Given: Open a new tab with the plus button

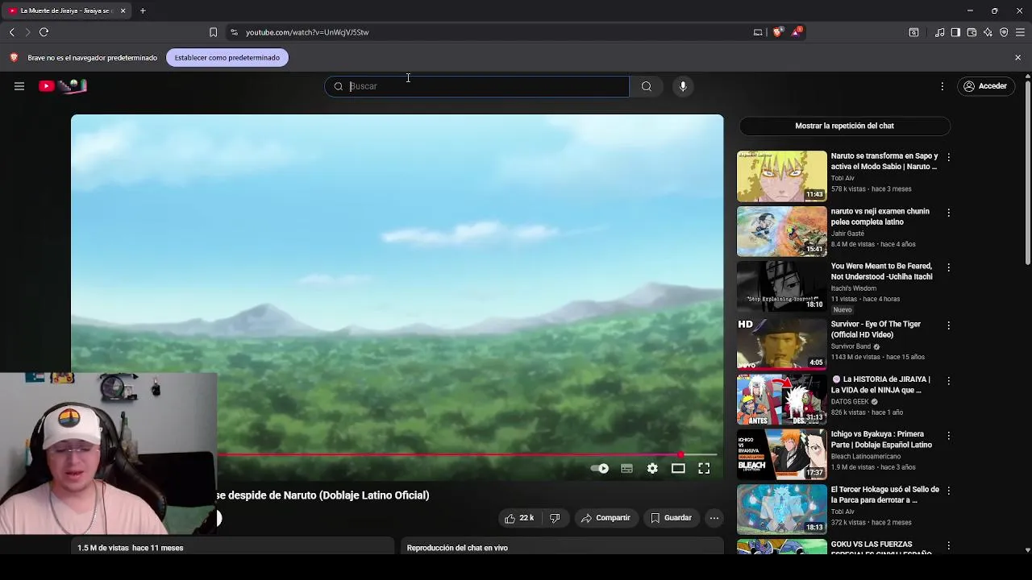Looking at the screenshot, I should (x=143, y=10).
